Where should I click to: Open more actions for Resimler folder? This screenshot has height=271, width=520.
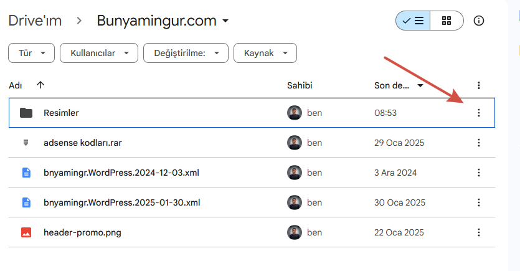pos(478,113)
